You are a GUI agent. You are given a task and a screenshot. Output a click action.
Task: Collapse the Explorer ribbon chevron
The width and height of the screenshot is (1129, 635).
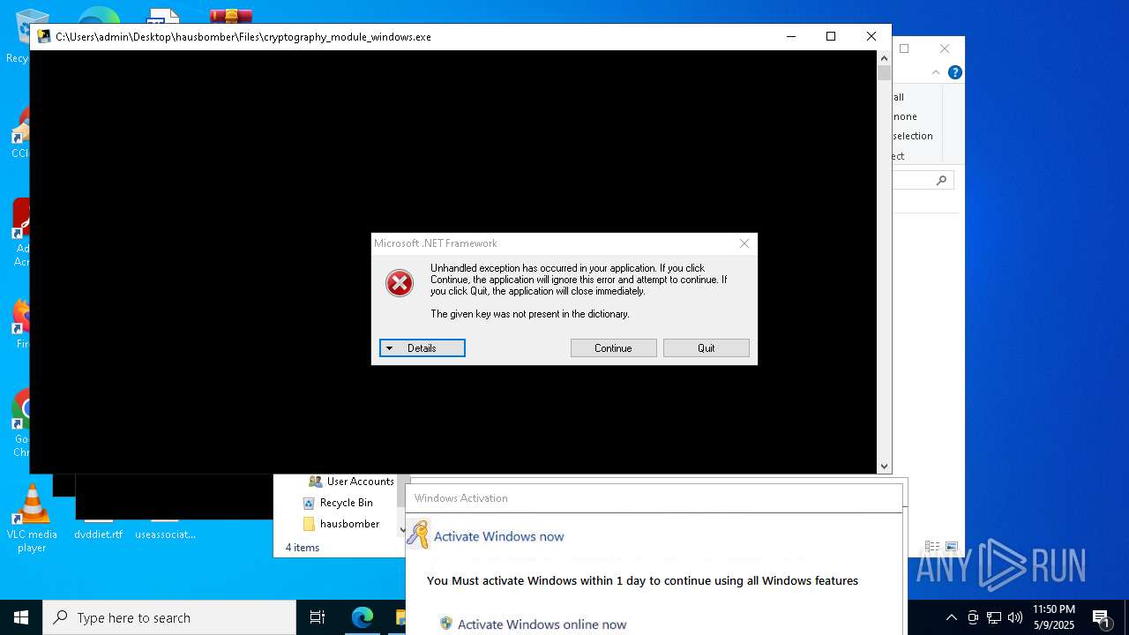coord(936,72)
